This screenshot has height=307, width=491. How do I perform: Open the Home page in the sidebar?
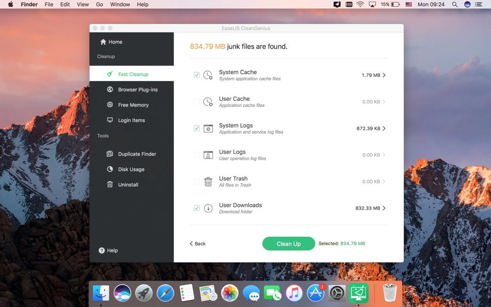click(x=111, y=42)
